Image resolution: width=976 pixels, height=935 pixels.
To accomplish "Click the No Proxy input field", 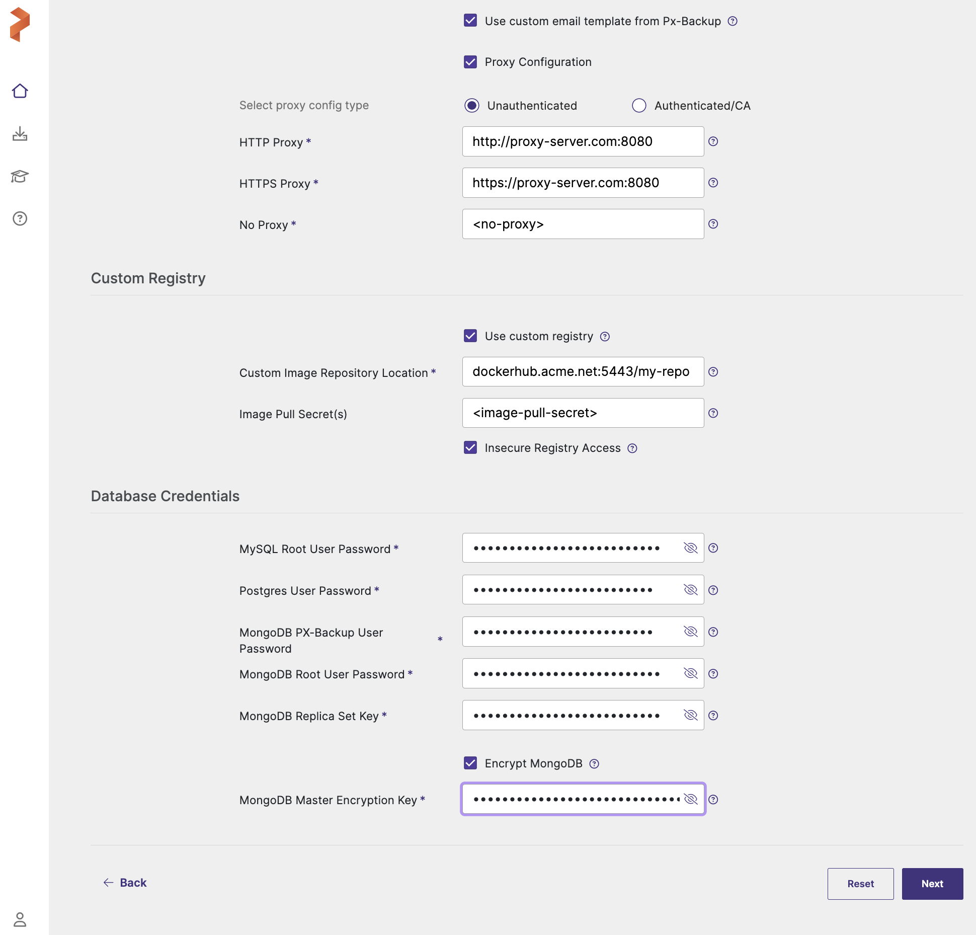I will click(583, 224).
